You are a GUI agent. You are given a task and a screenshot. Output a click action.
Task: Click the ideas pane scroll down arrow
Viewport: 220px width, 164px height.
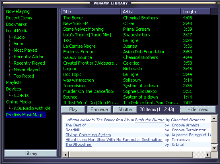[214, 148]
